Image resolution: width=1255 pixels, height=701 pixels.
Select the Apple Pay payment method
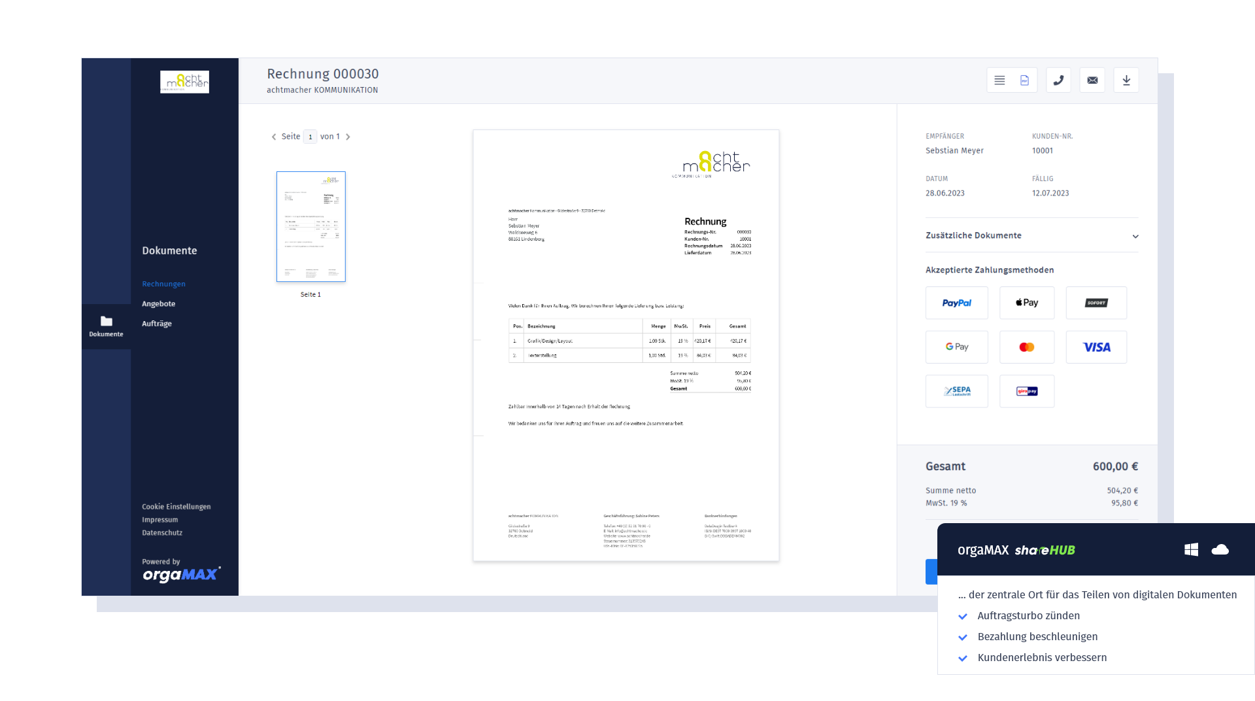coord(1027,303)
